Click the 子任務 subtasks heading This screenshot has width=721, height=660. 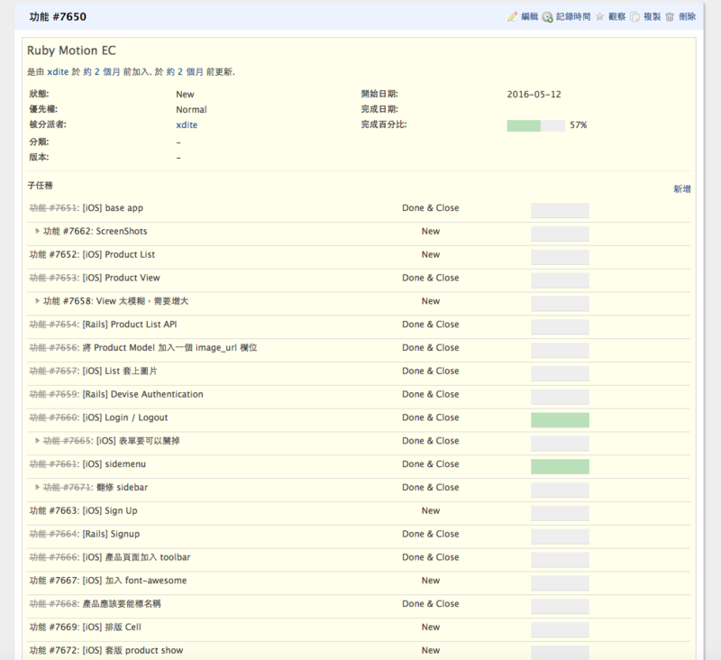tap(41, 186)
